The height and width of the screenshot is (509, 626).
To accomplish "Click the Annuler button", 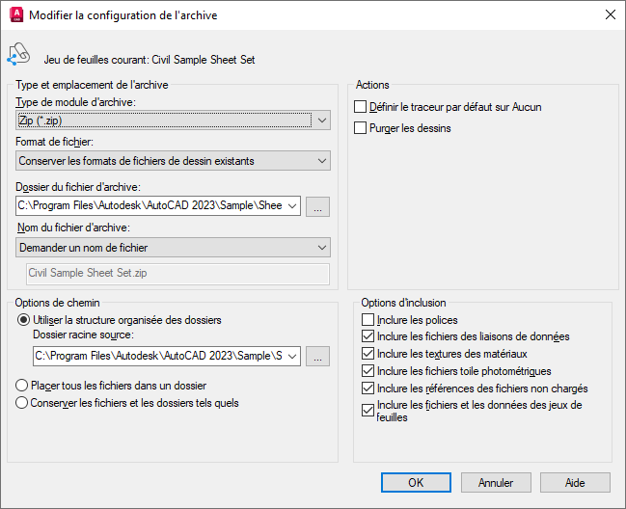I will coord(496,482).
